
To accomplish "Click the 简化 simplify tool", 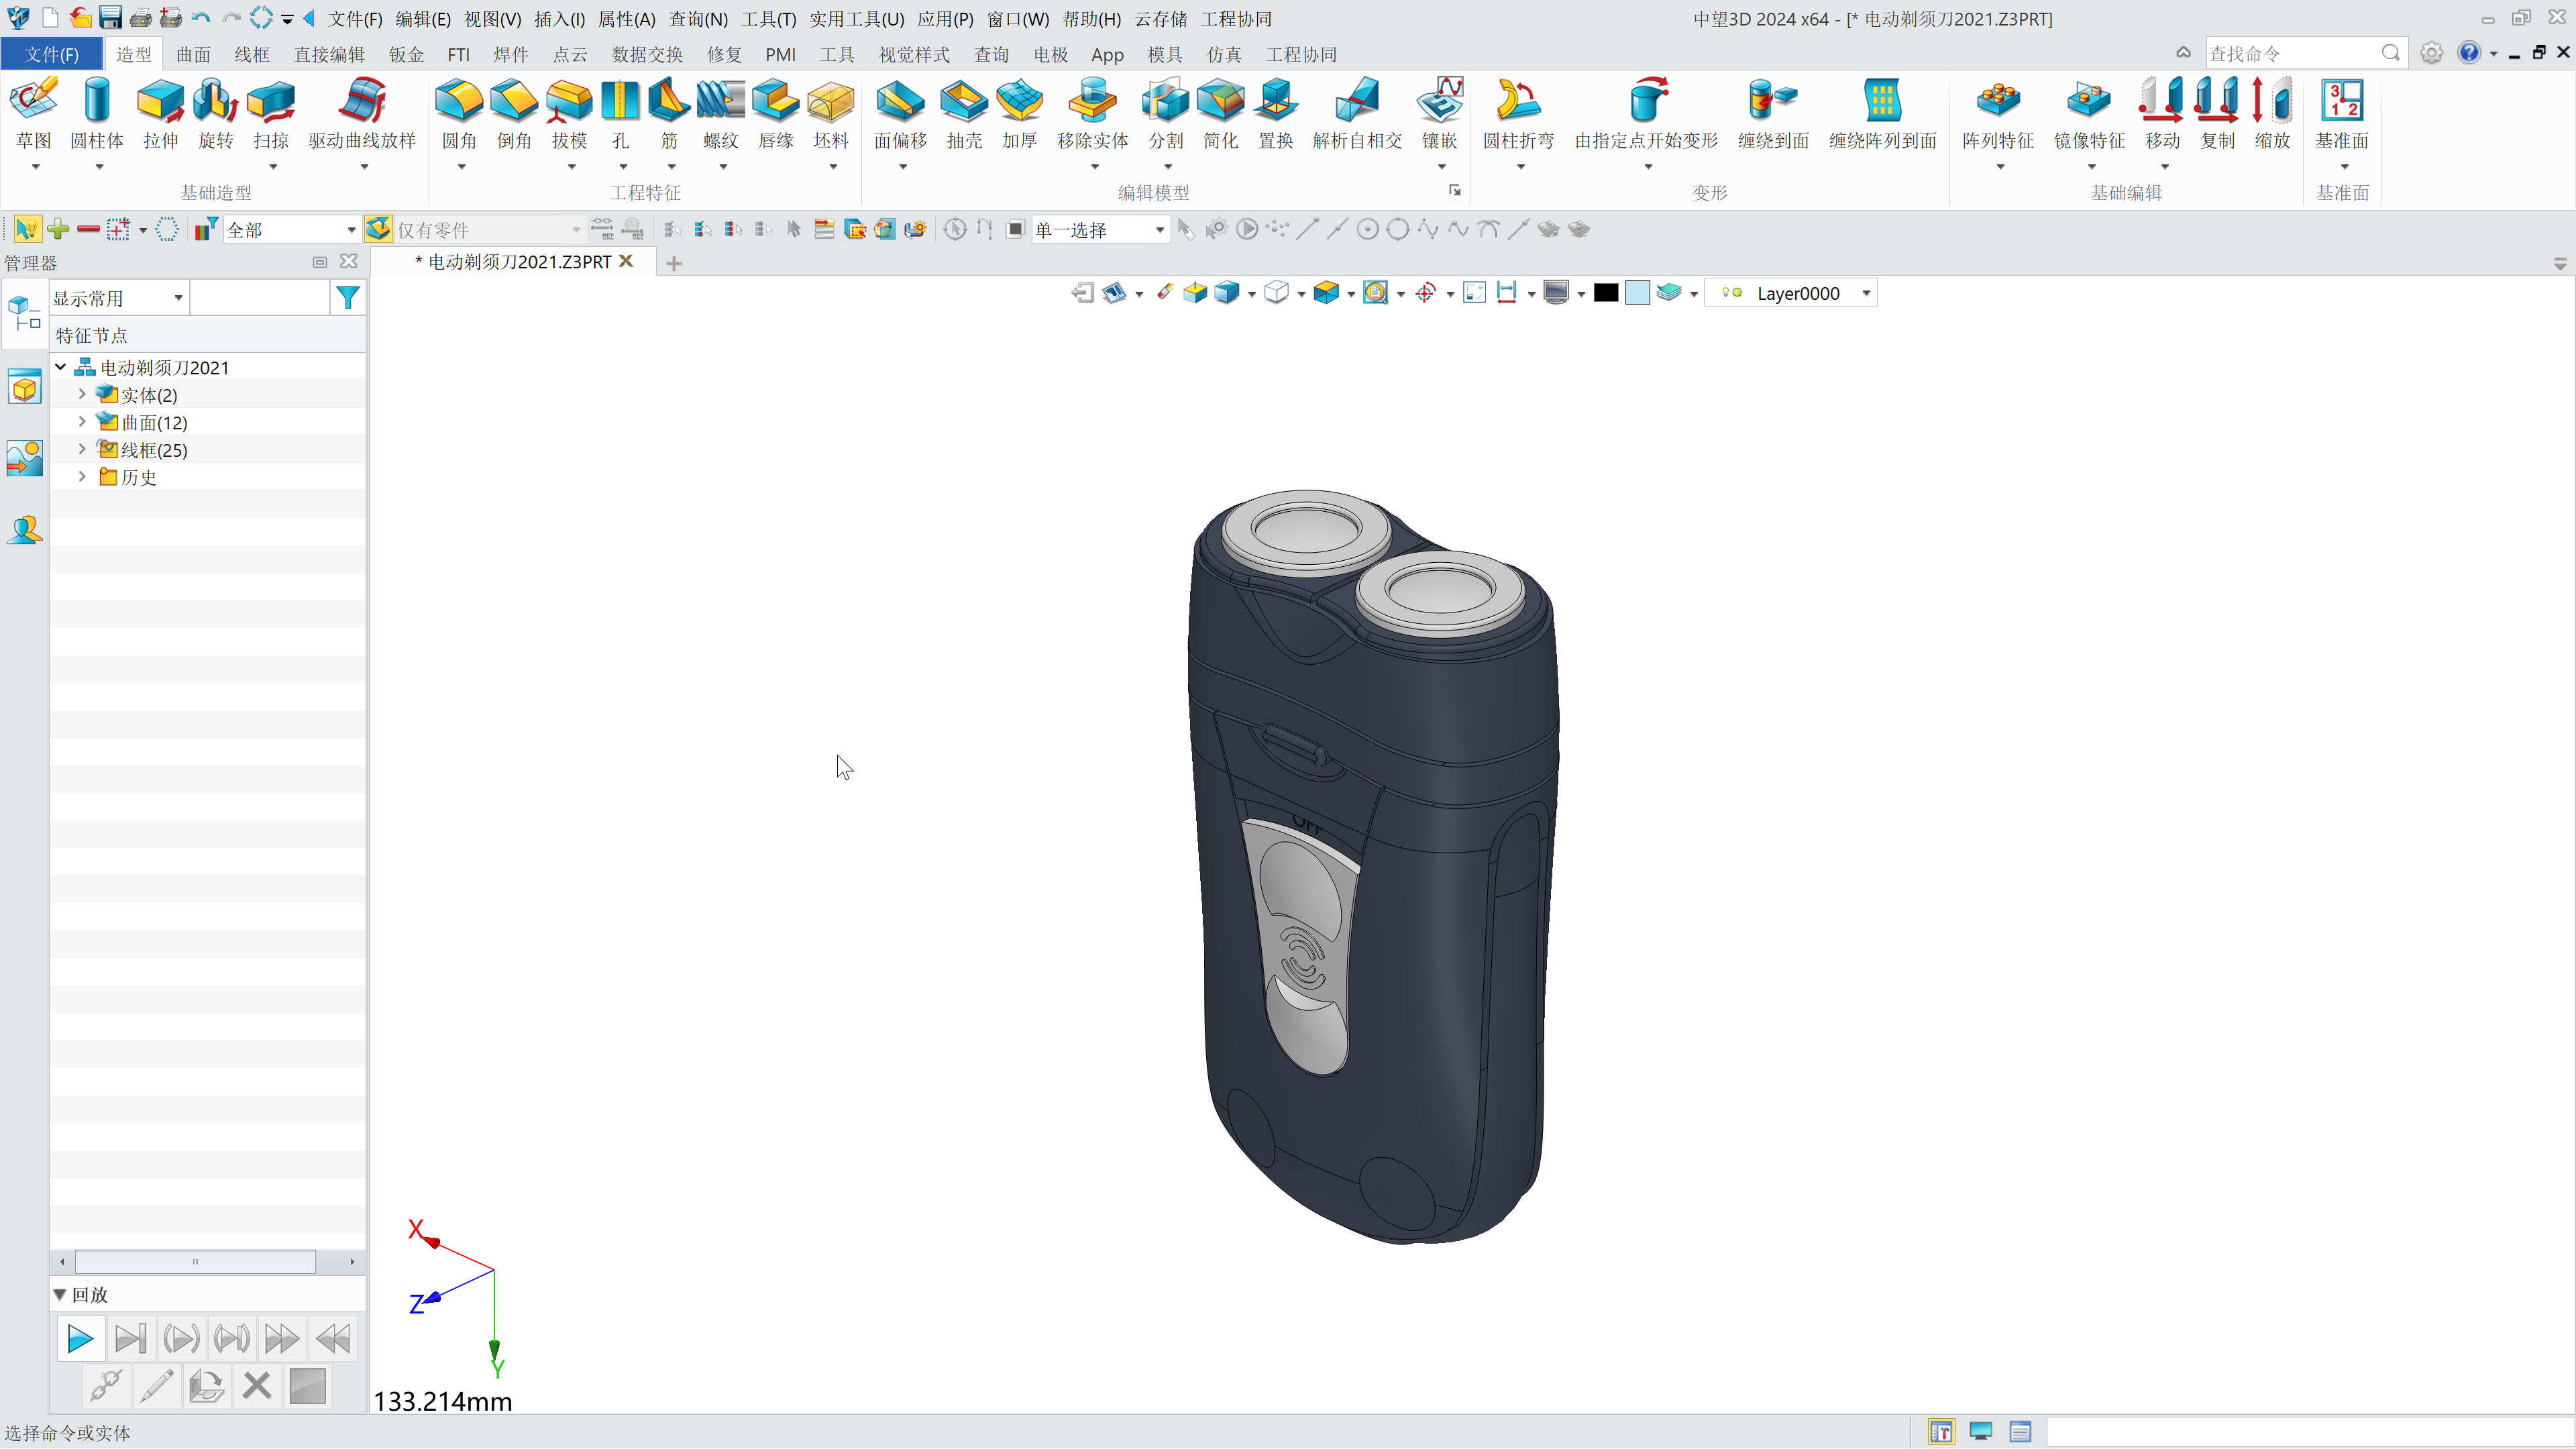I will (x=1220, y=114).
